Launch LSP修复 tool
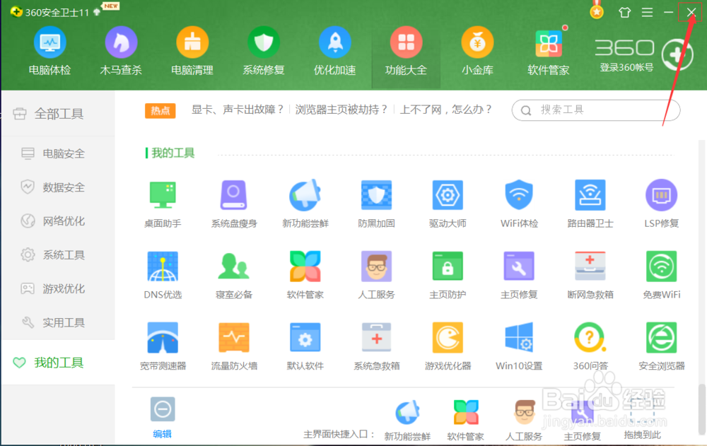Screen dimensions: 707x446 [x=662, y=204]
